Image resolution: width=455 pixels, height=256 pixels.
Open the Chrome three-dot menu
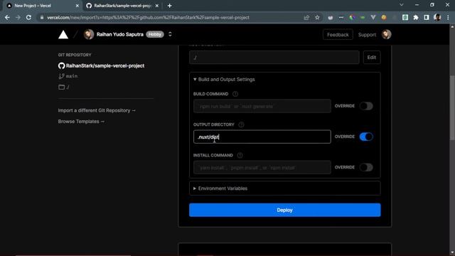[448, 18]
